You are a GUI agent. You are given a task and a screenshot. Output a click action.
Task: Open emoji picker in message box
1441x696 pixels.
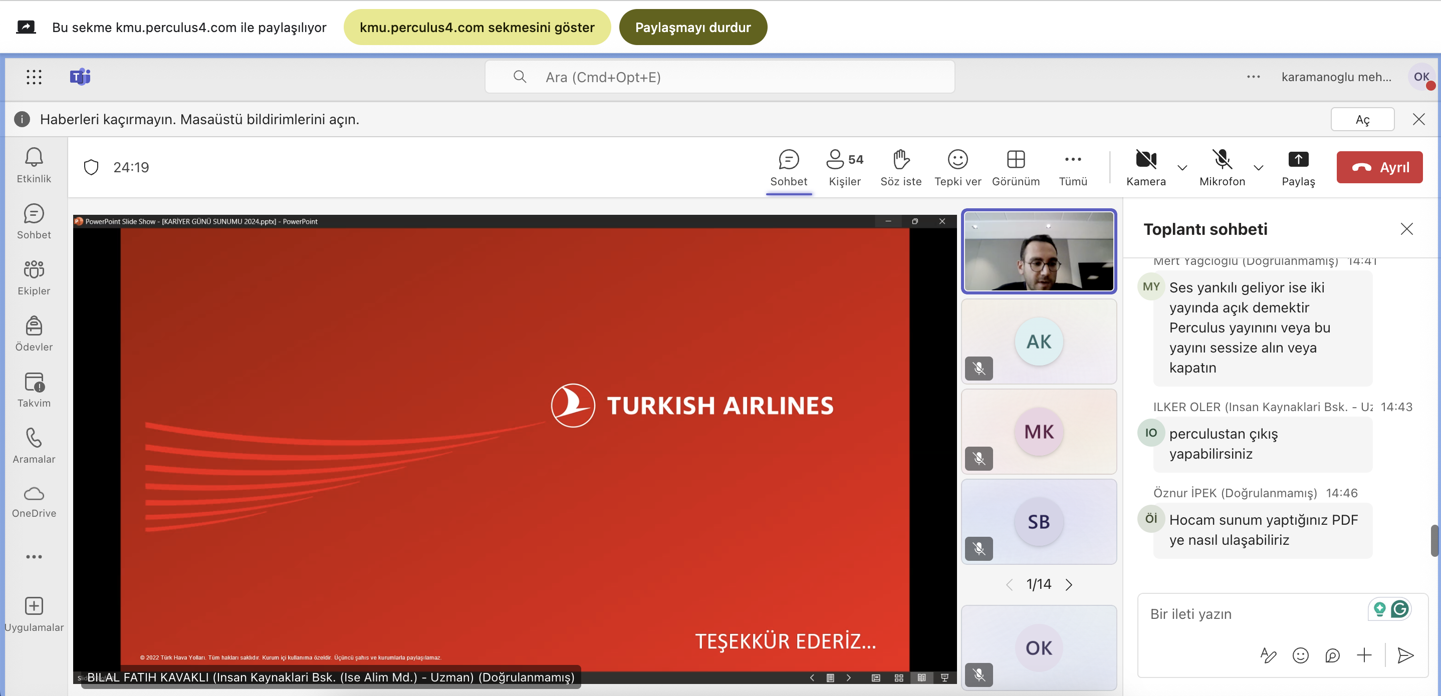pos(1300,655)
